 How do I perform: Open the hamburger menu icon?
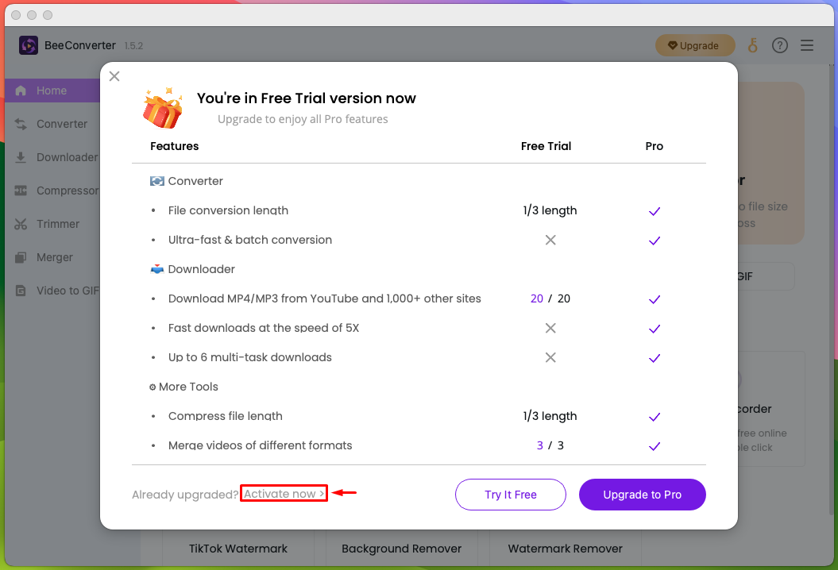[x=807, y=45]
